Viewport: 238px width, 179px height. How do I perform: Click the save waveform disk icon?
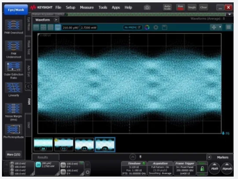[164, 28]
